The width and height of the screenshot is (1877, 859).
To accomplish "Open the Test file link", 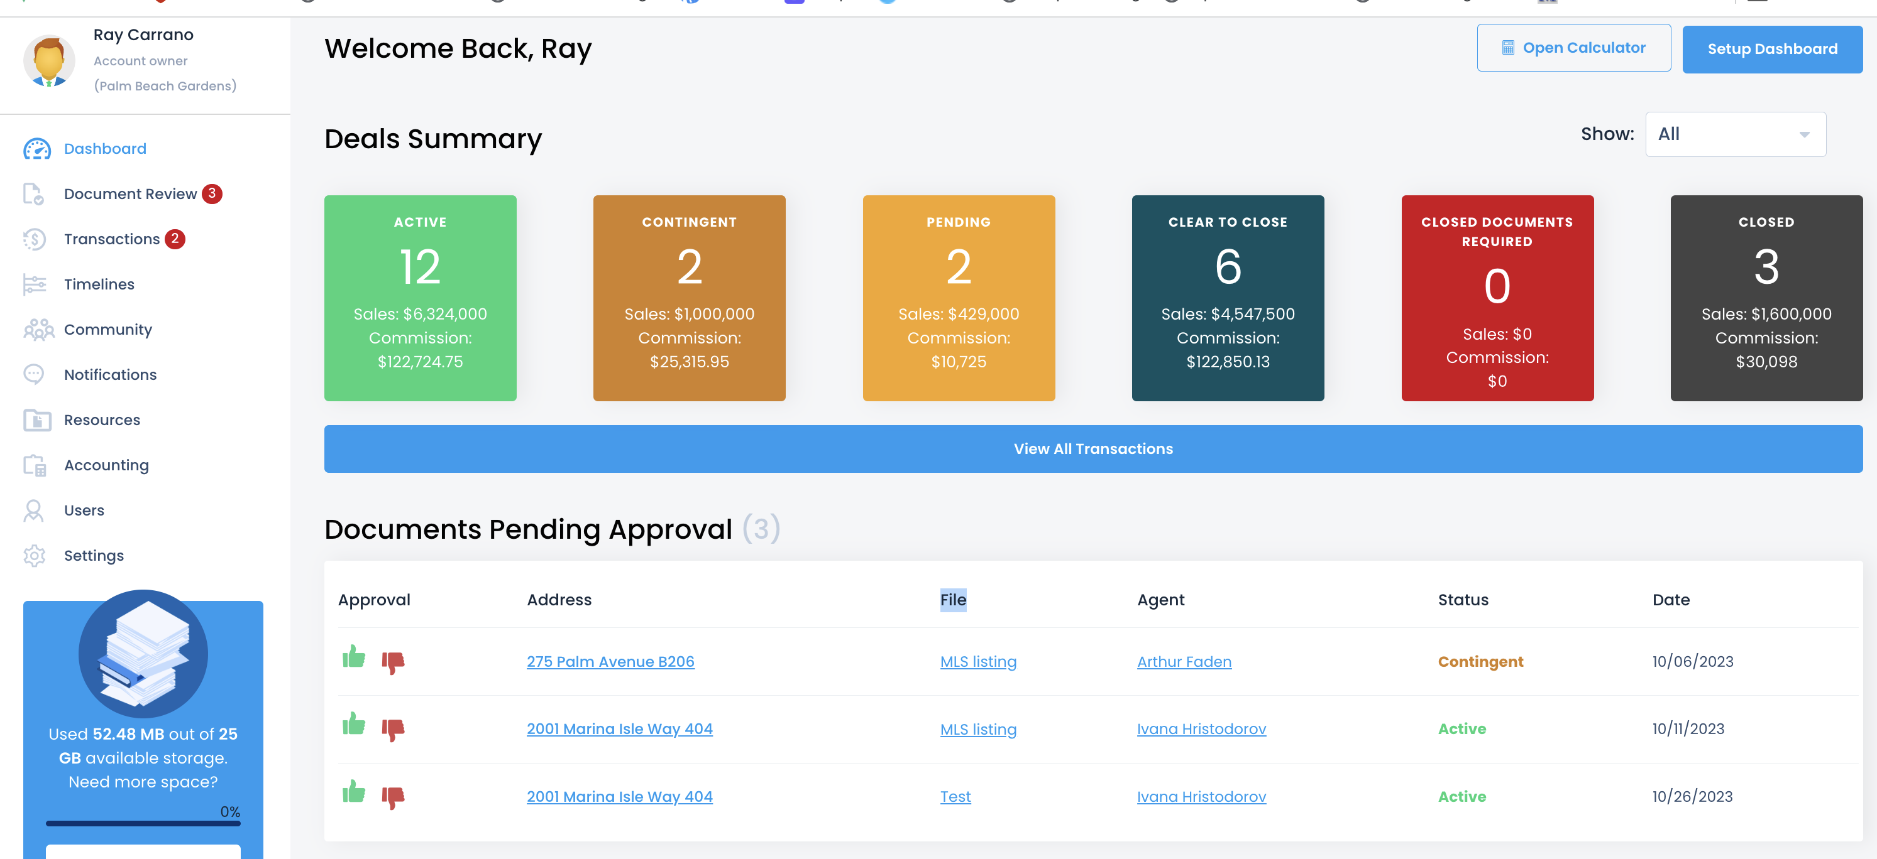I will [955, 797].
